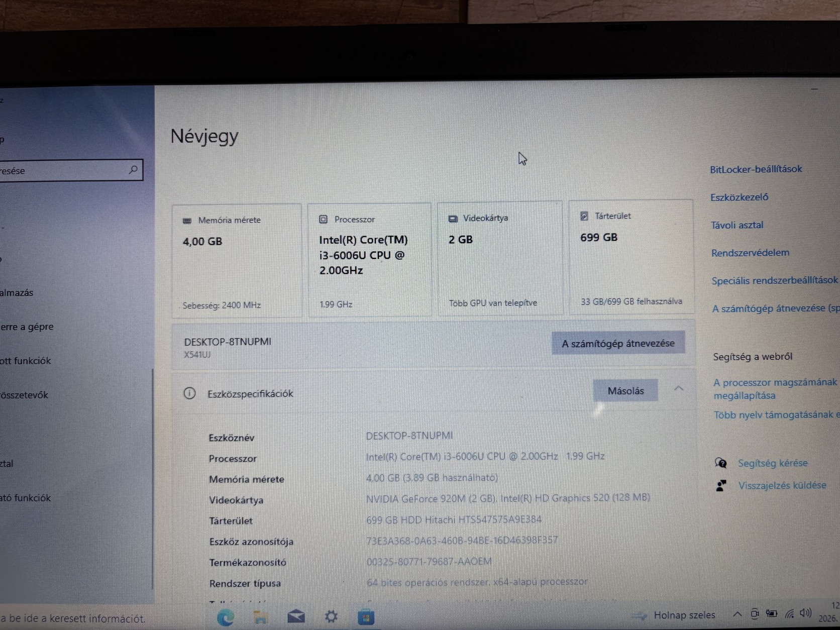The width and height of the screenshot is (840, 630).
Task: Open A processzor magszámának megállapítása help link
Action: pos(775,389)
